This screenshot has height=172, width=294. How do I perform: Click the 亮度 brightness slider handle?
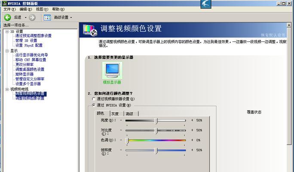(156, 121)
